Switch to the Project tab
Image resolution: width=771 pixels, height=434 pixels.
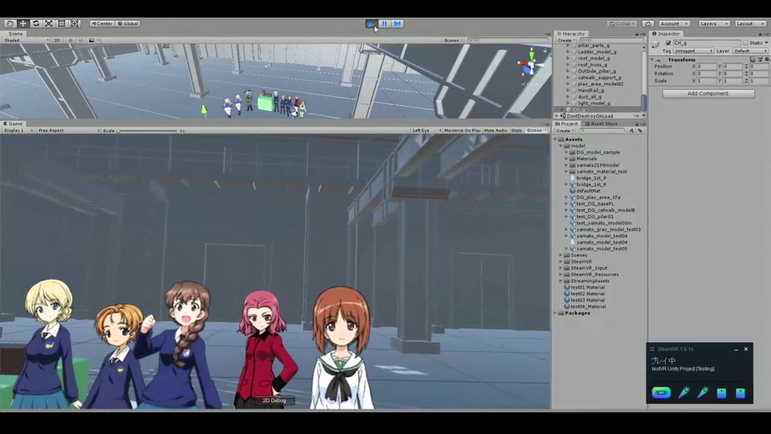566,124
